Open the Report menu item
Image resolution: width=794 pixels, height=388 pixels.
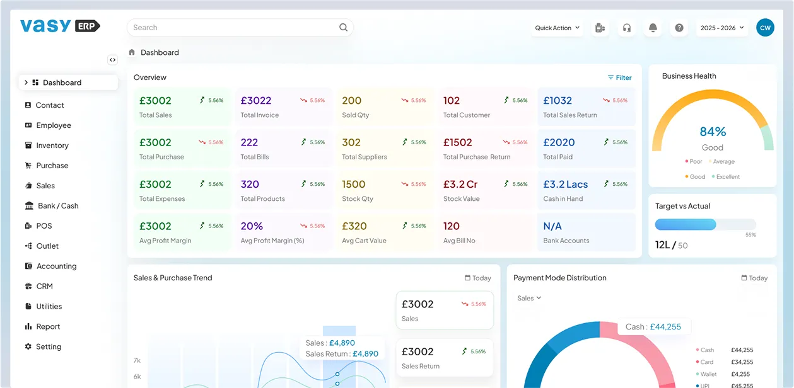49,326
